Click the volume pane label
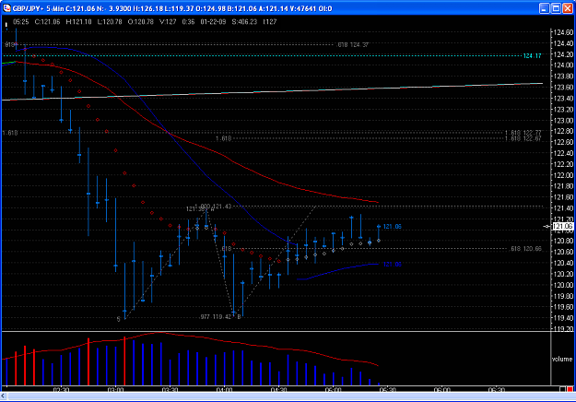The height and width of the screenshot is (402, 576). (561, 359)
